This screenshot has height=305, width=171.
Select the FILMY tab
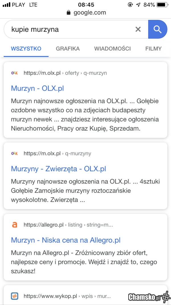(153, 49)
